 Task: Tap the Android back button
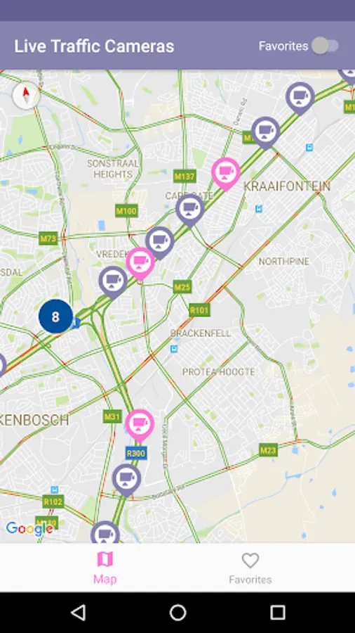click(78, 613)
